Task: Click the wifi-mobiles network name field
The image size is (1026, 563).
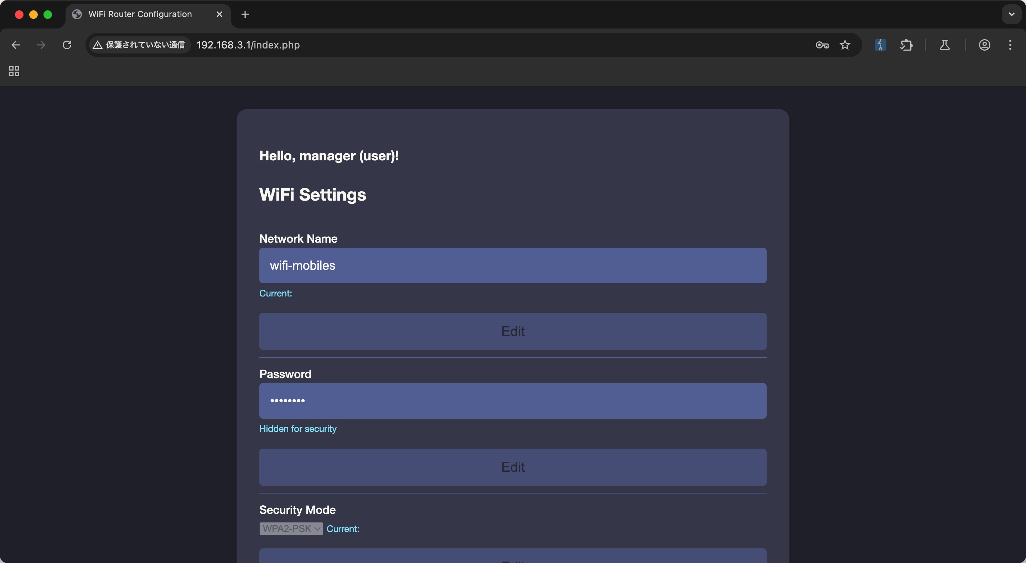Action: tap(513, 265)
